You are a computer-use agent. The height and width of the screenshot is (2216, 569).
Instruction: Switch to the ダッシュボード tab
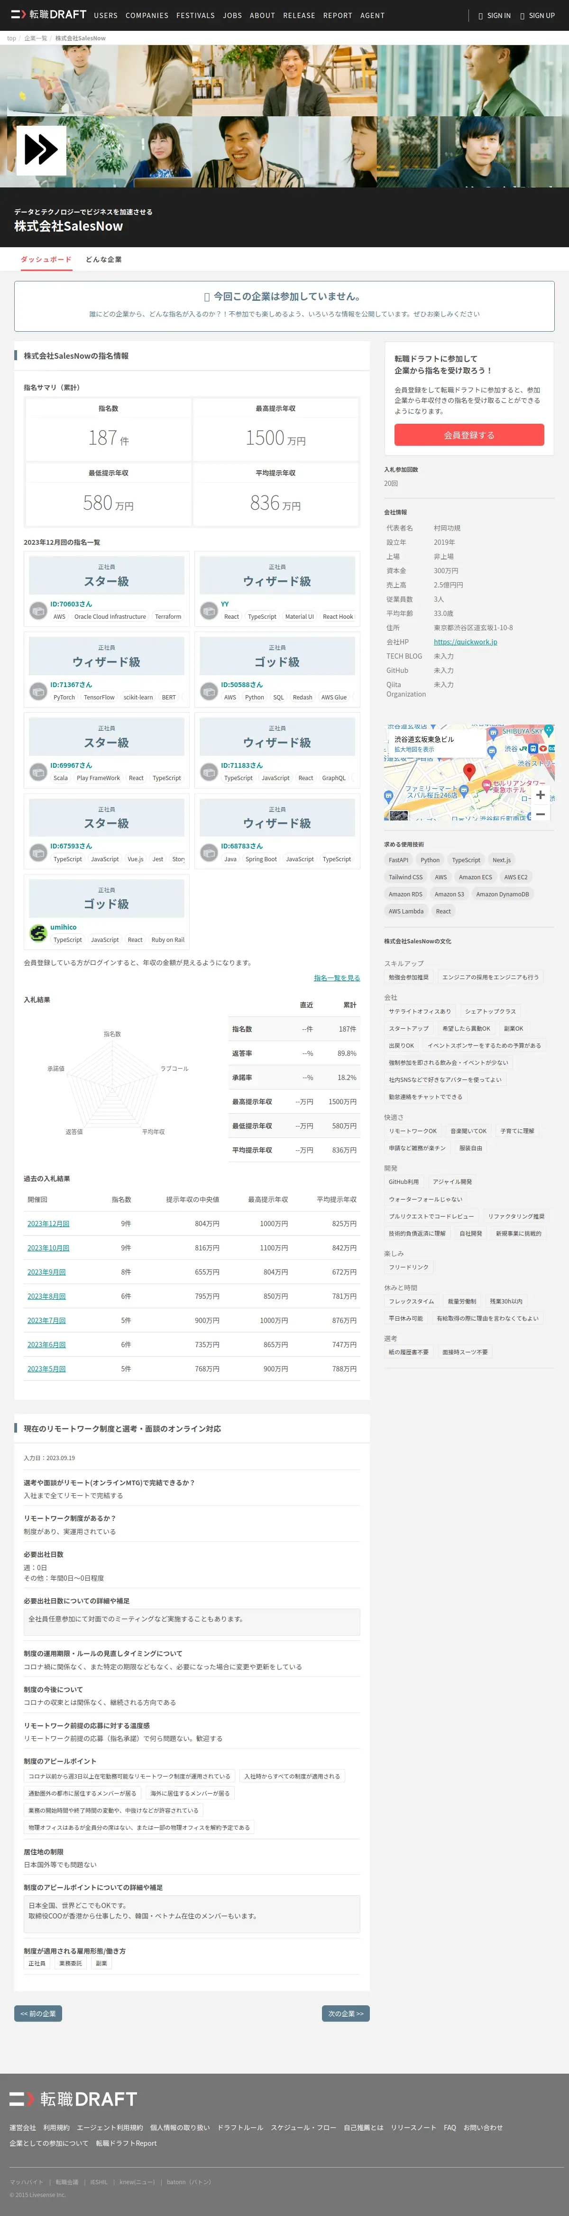[46, 259]
